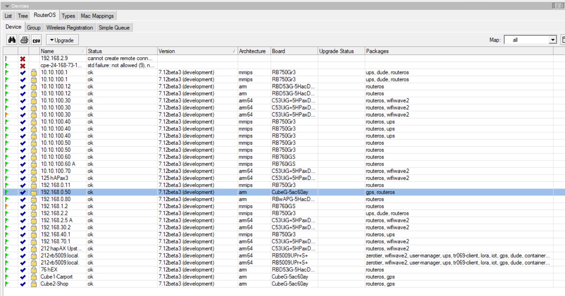Click blue checkmark on 76 hEX row
Image resolution: width=565 pixels, height=296 pixels.
(x=23, y=270)
